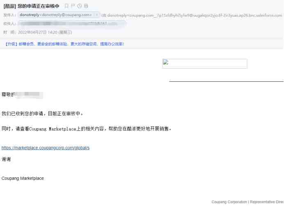Click the clock reminder icon beside the subject

point(79,6)
